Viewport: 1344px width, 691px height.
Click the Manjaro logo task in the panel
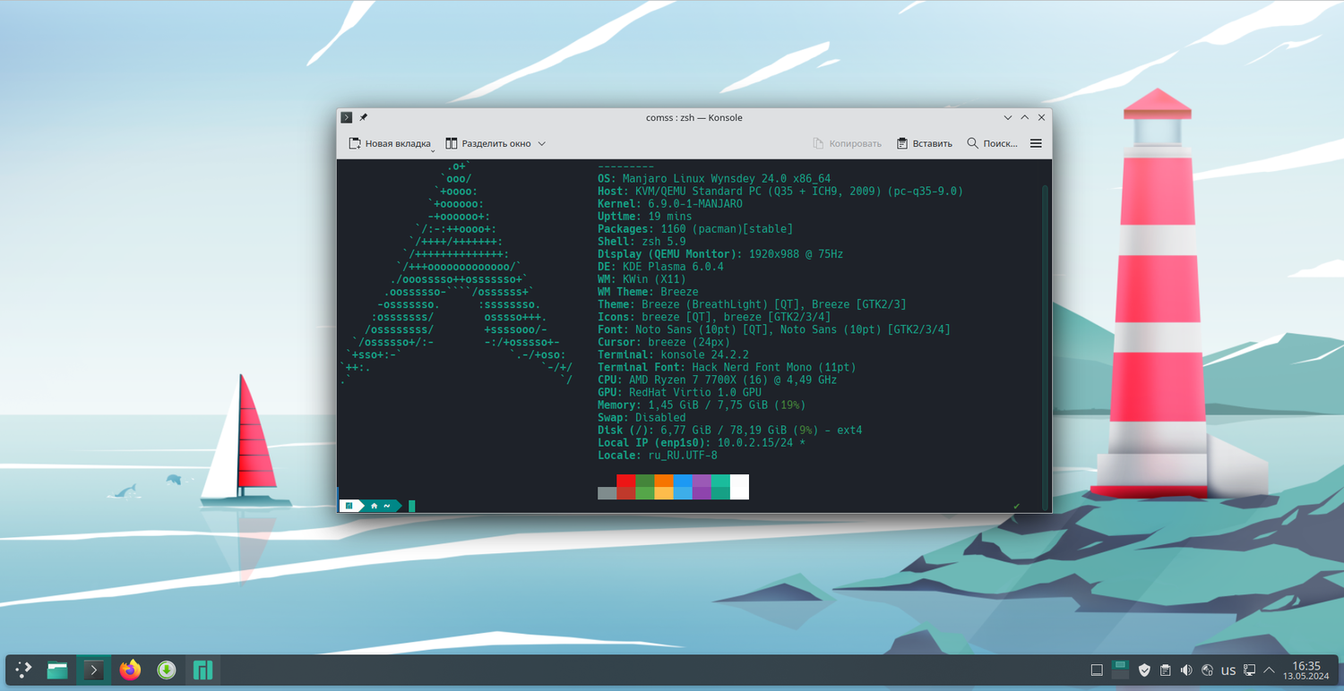(x=203, y=670)
